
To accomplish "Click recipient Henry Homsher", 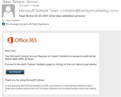I will coord(13,20).
